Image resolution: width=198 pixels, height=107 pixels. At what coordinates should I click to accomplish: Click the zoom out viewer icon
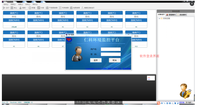(94, 102)
